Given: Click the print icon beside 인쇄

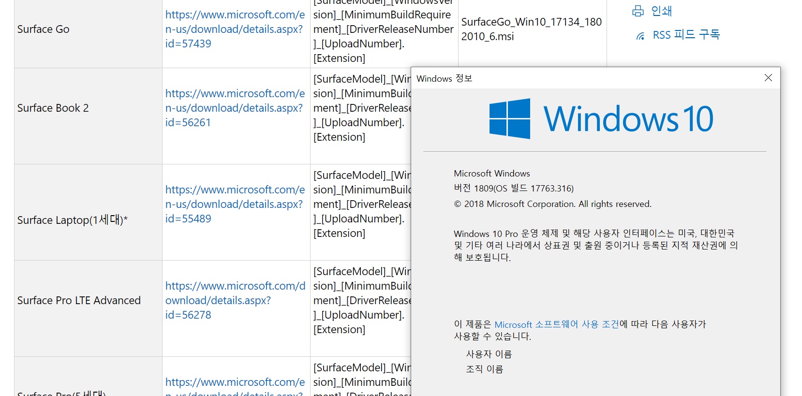Looking at the screenshot, I should 638,11.
